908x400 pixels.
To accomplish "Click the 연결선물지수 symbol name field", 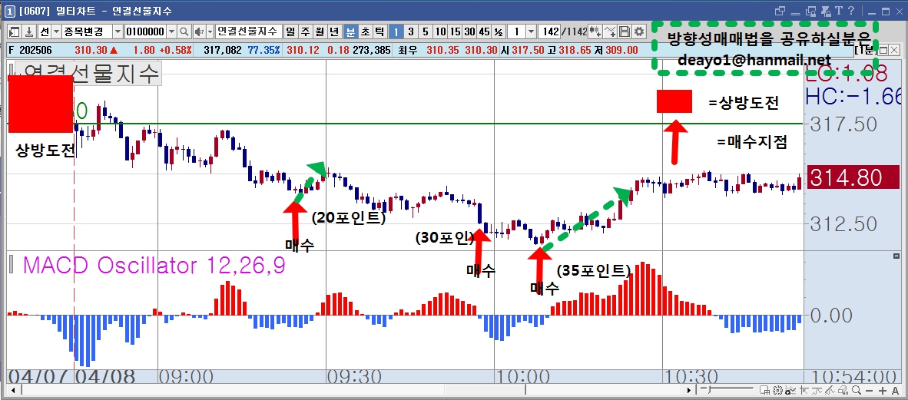I will (249, 31).
